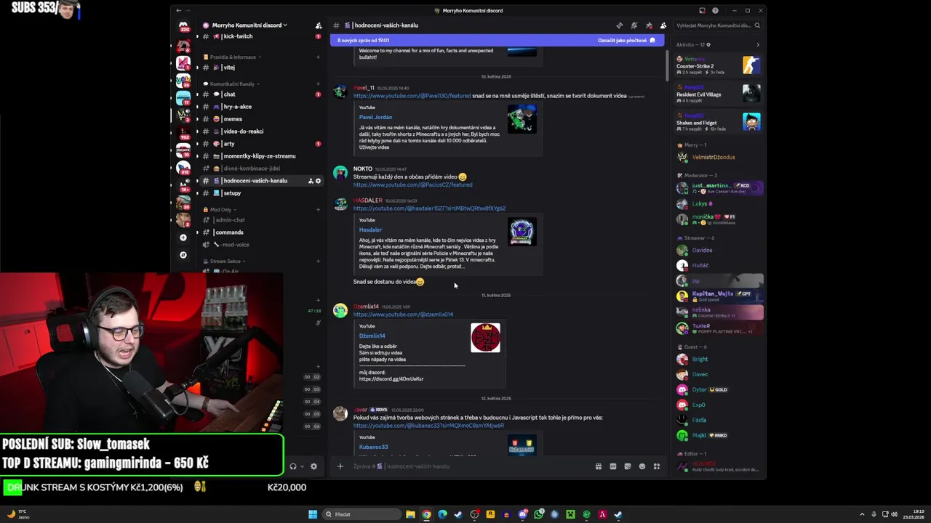931x523 pixels.
Task: Open edit channel gear for hodnocení-vašich-kanálu
Action: tap(318, 181)
